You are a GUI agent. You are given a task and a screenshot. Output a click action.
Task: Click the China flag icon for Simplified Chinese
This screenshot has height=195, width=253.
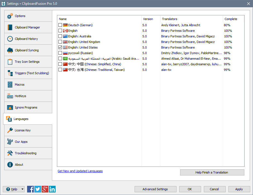[x=65, y=64]
